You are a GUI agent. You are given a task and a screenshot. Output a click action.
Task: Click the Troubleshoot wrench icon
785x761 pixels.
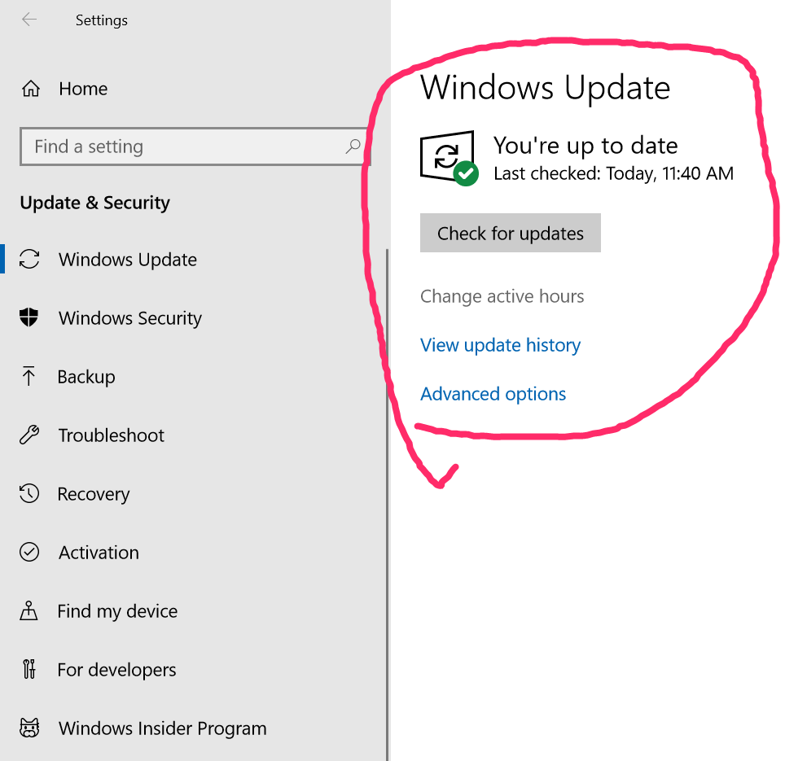click(x=29, y=435)
